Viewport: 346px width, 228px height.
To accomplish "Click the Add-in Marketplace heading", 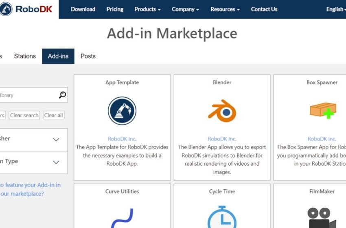I will 172,33.
